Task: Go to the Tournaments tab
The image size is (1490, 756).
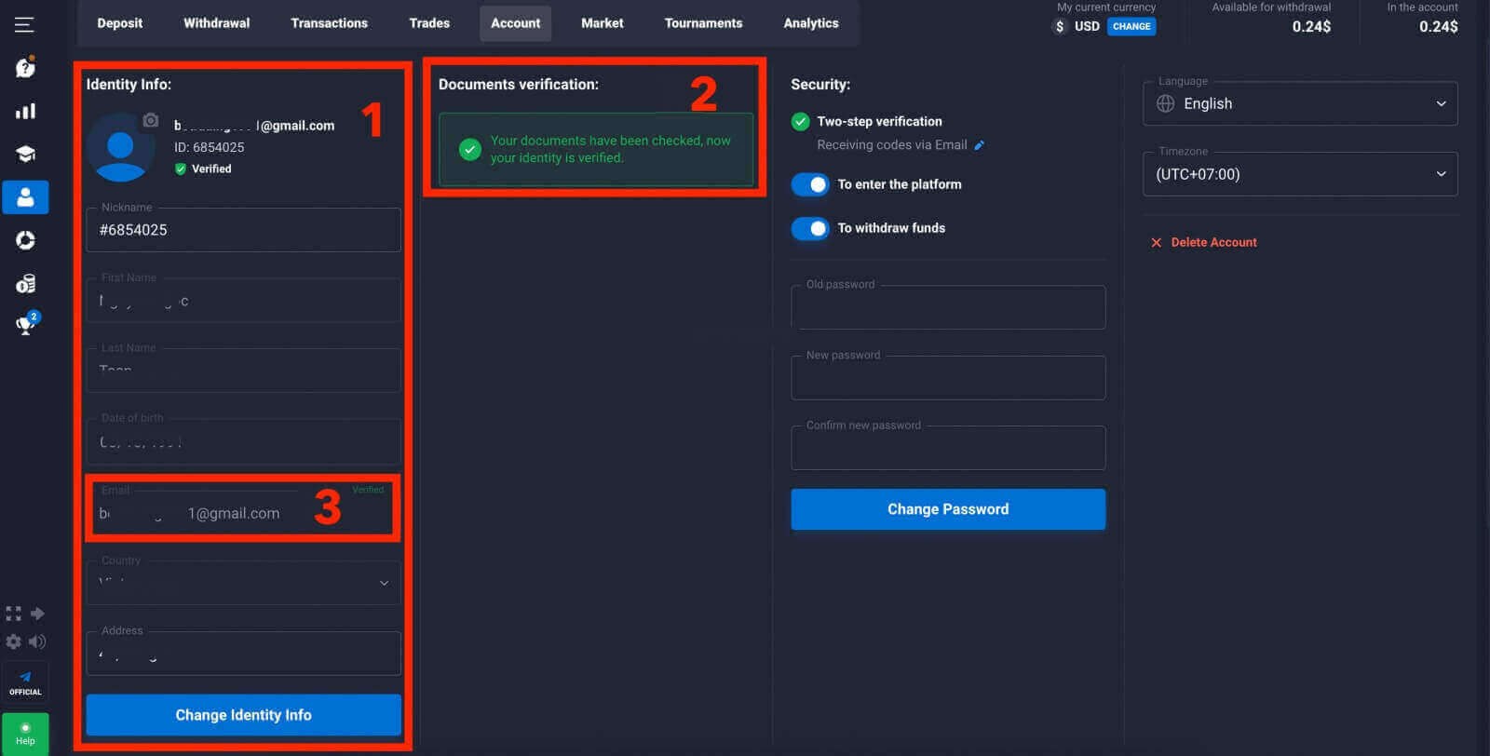Action: pos(703,23)
